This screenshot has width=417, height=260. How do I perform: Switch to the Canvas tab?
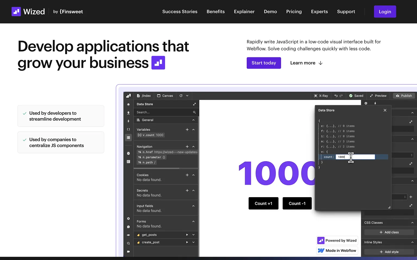165,96
